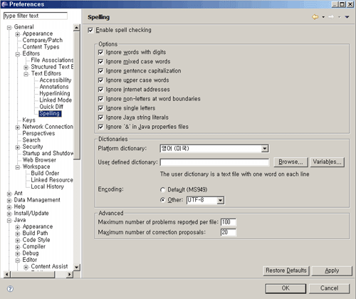356x299 pixels.
Task: Expand the Security tree node
Action: [18, 147]
